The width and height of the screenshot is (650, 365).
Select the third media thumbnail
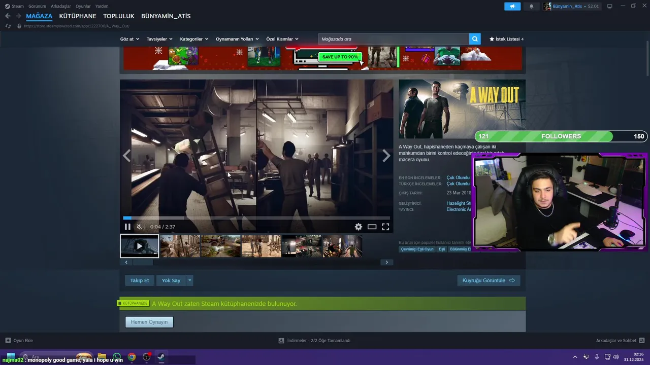point(220,246)
